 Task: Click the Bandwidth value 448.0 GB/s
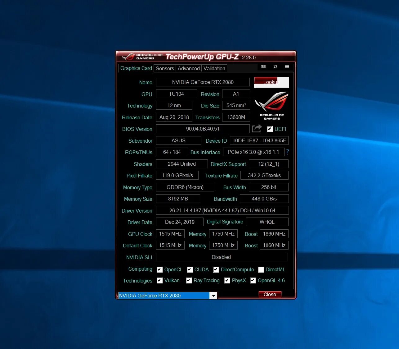click(264, 199)
